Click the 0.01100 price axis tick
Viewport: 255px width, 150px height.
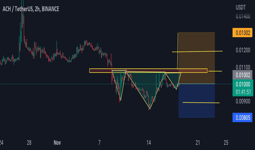243,67
